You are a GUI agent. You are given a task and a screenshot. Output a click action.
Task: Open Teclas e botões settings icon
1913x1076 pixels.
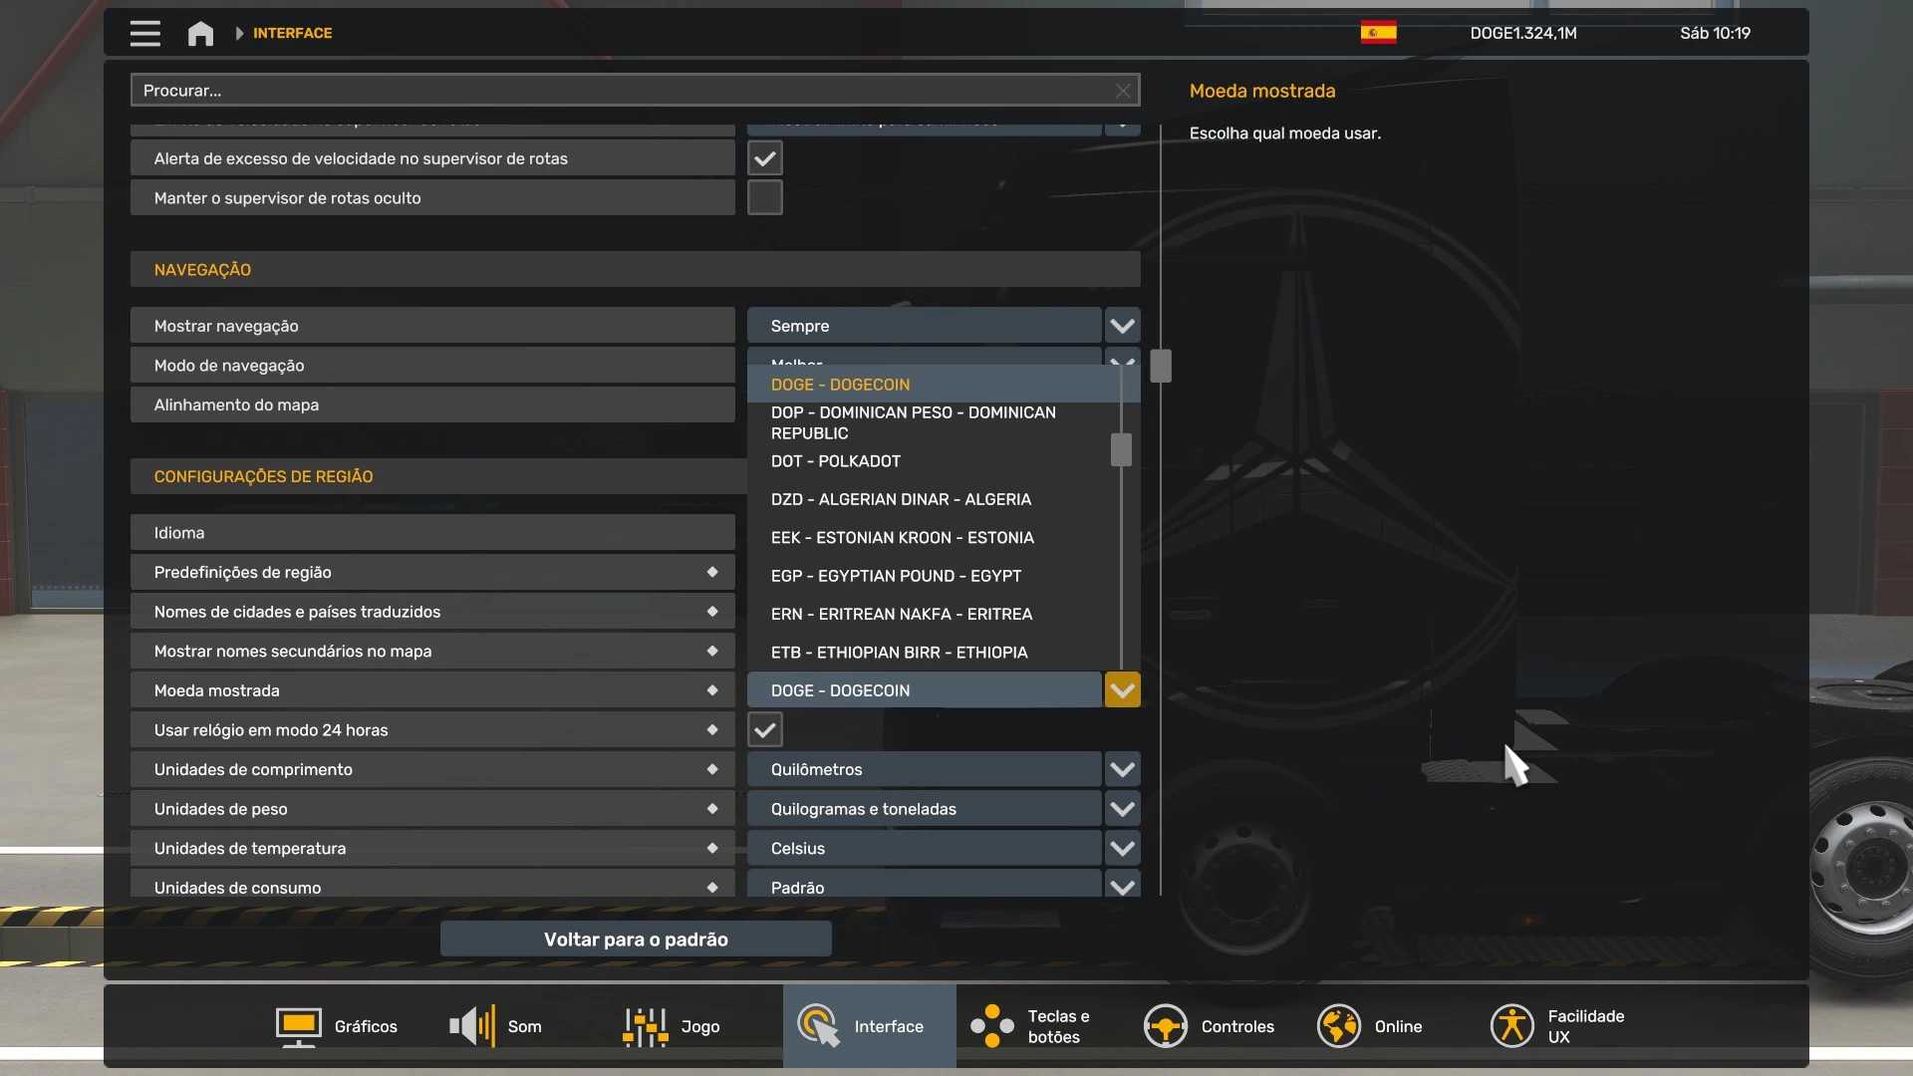click(992, 1026)
